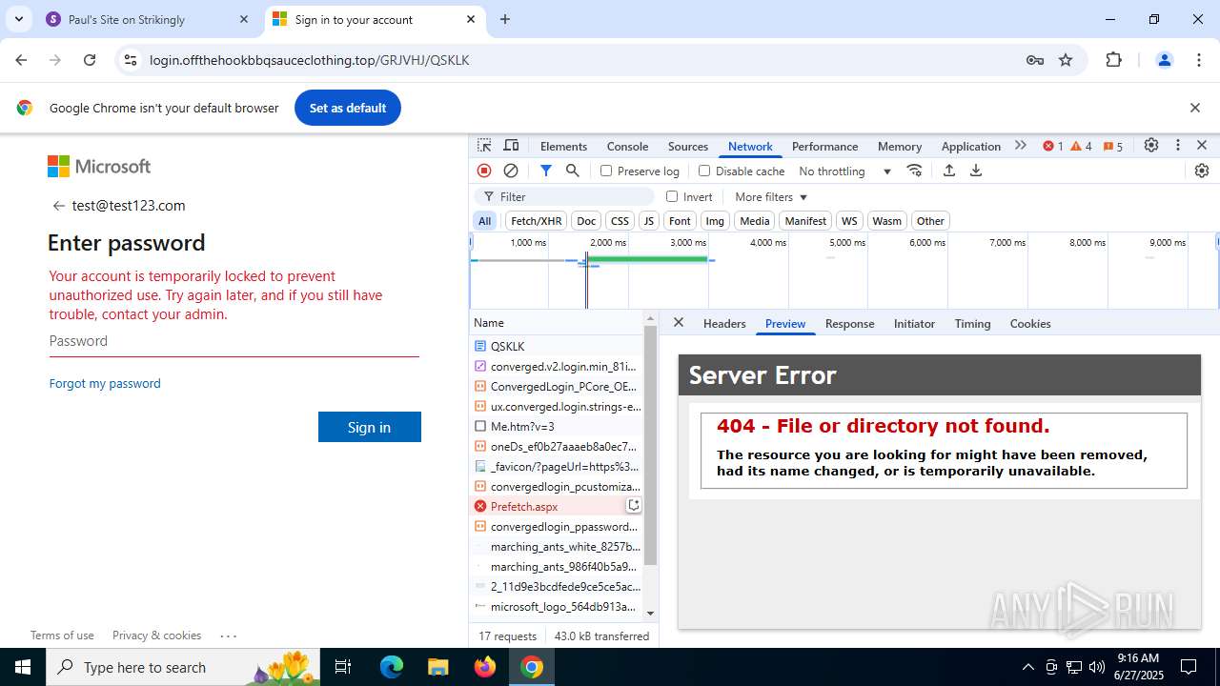
Task: Switch to the Elements panel
Action: tap(563, 146)
